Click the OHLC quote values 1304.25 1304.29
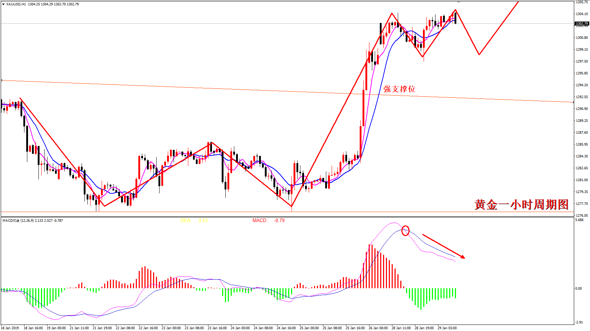 point(40,4)
